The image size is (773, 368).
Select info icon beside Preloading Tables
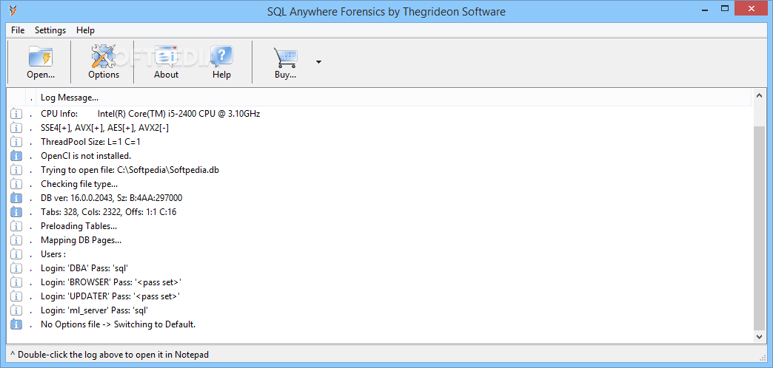[16, 226]
